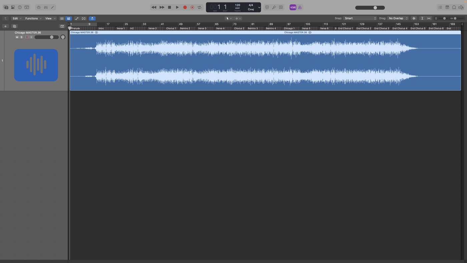Image resolution: width=467 pixels, height=263 pixels.
Task: Mute the Chicago MASTER.36 track
Action: [17, 37]
